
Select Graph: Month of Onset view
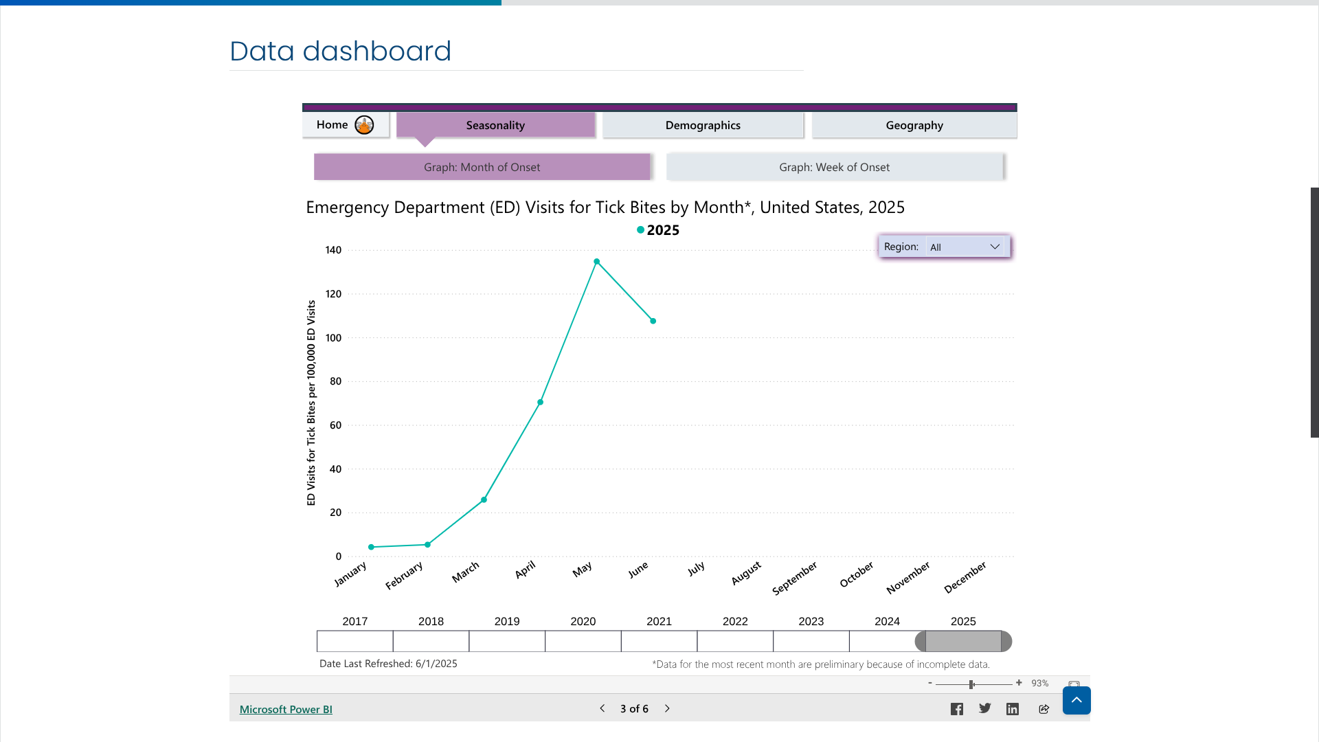click(x=482, y=167)
